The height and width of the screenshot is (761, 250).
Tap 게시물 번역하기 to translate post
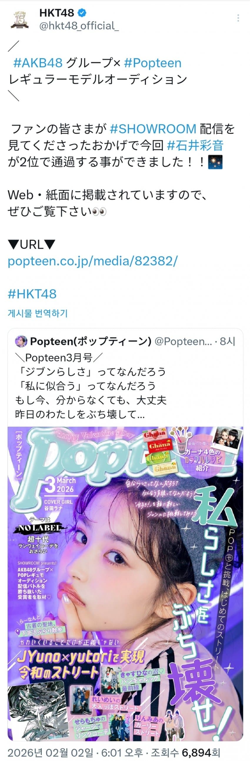38,313
